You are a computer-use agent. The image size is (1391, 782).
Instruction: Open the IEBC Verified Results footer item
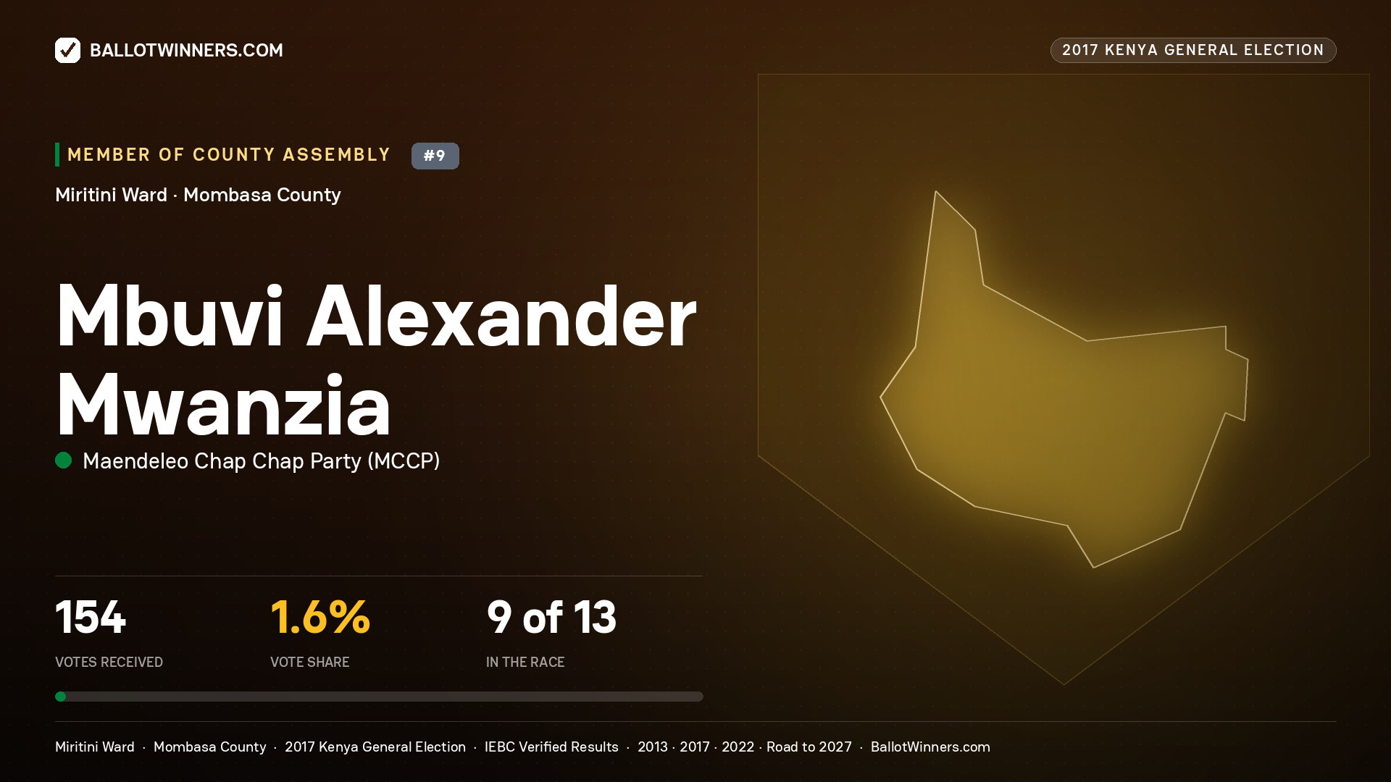pyautogui.click(x=551, y=747)
